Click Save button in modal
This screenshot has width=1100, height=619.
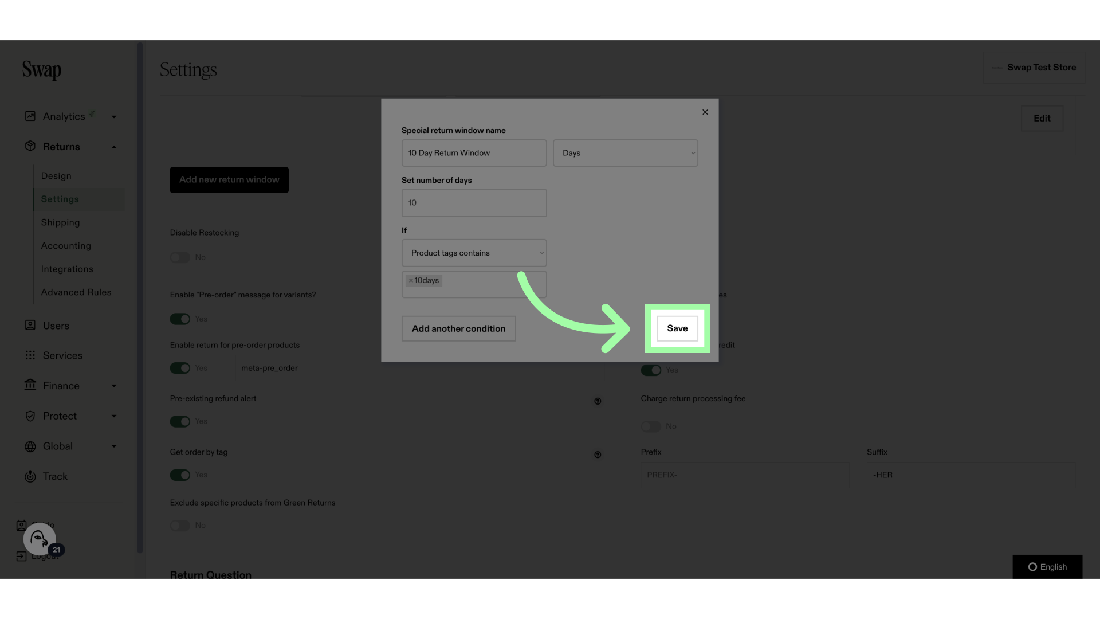[x=677, y=329]
